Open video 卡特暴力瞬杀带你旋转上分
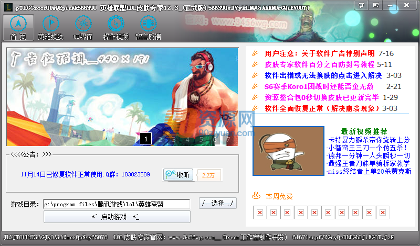420x246 pixels. point(369,140)
